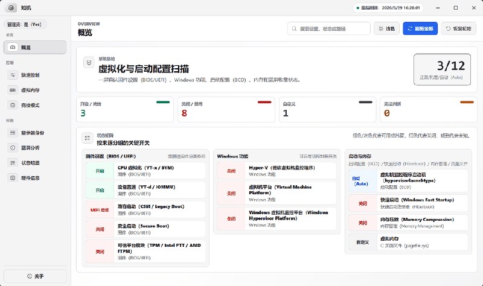Select the 关闭 / 禁用 count card
483x286 pixels.
click(226, 110)
